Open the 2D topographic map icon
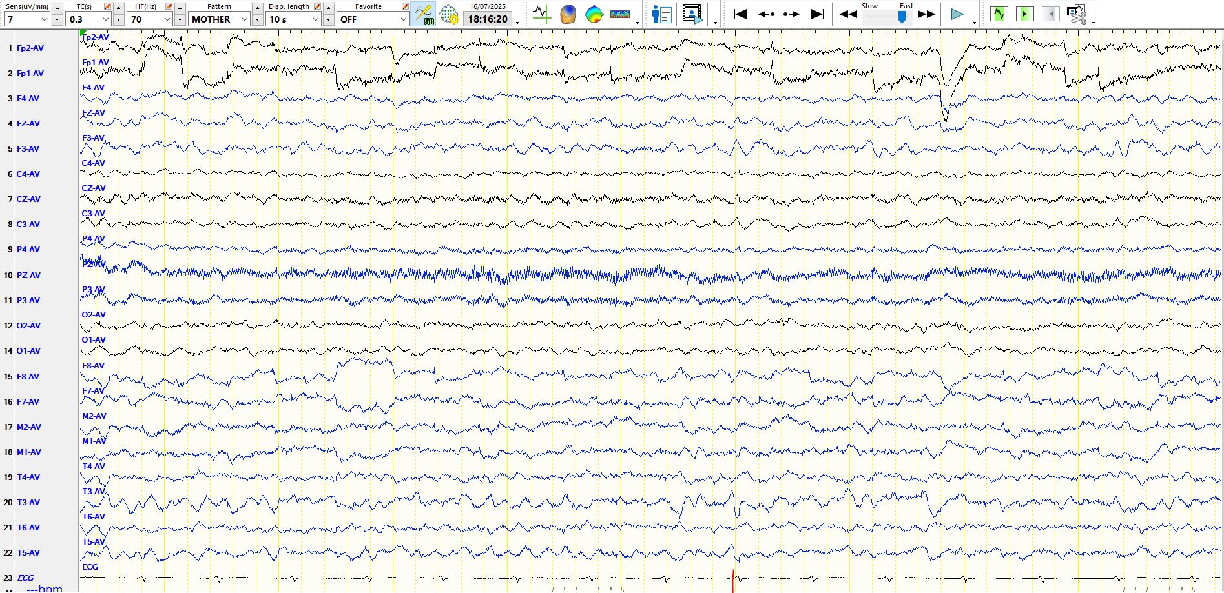1224x593 pixels. 594,14
